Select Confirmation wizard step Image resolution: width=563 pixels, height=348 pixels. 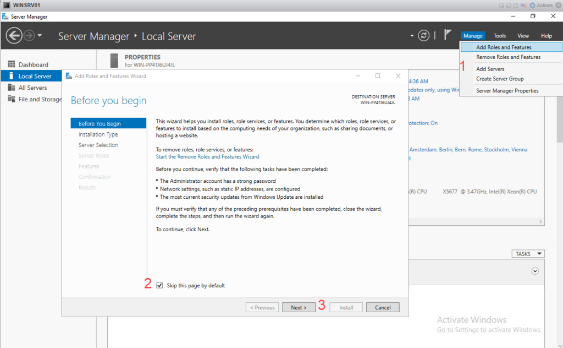pos(95,177)
